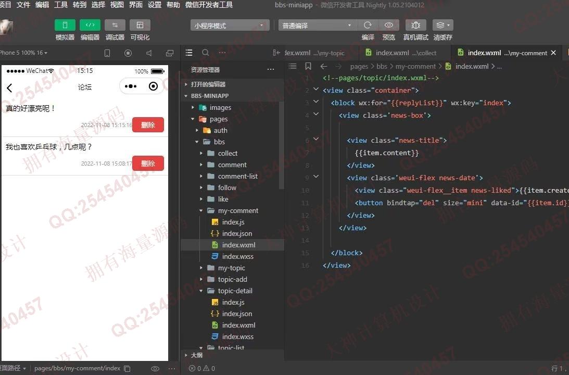Open the iPhone 5 device selector dropdown
The height and width of the screenshot is (375, 569).
[x=23, y=53]
